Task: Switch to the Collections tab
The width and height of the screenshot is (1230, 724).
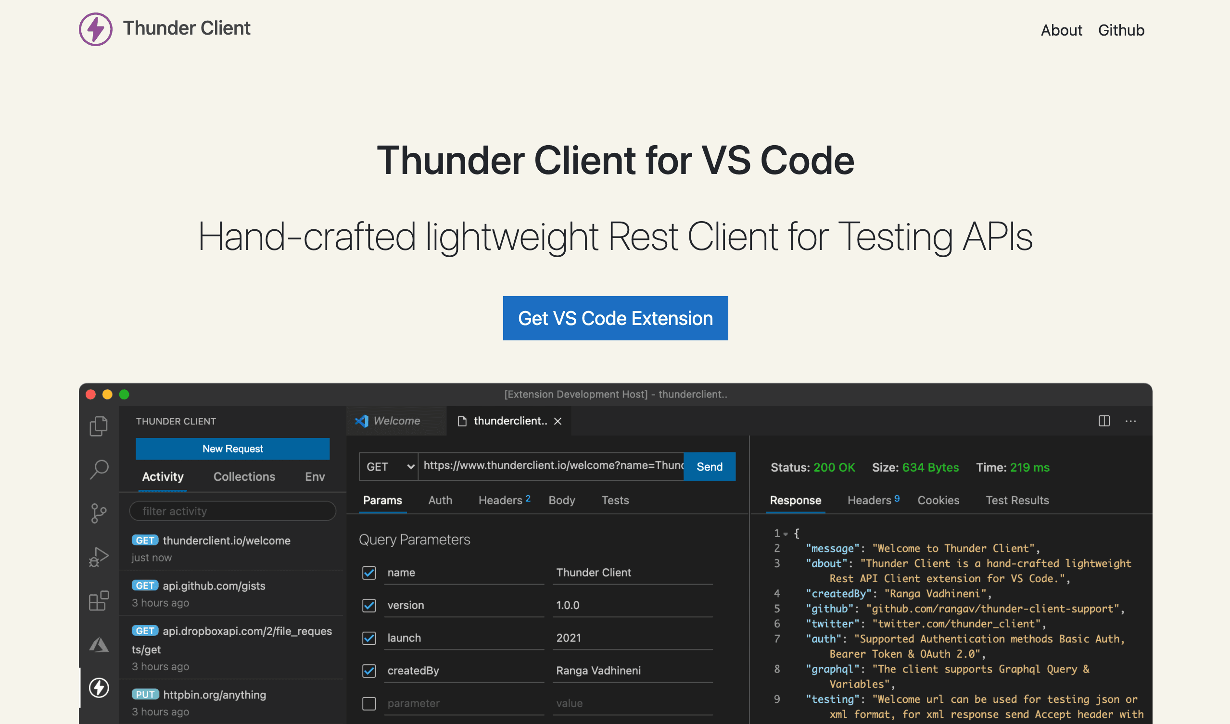Action: pyautogui.click(x=244, y=476)
